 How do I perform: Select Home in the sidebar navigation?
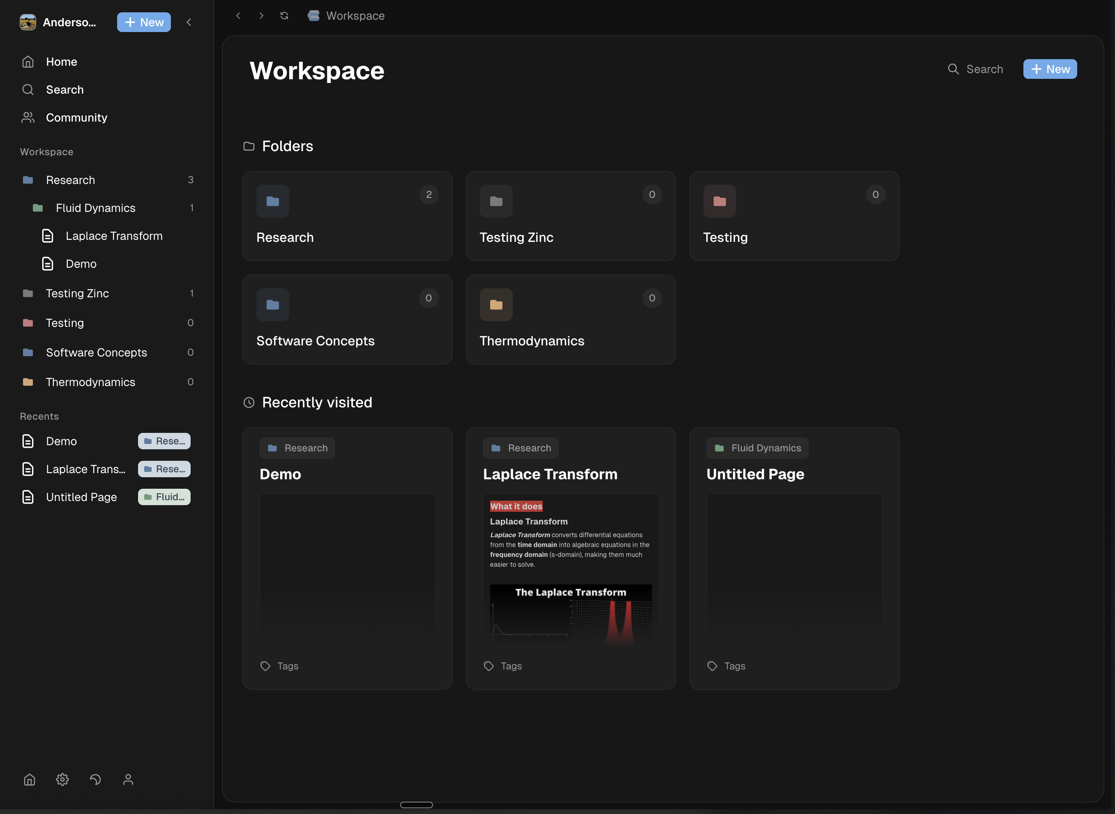click(62, 61)
